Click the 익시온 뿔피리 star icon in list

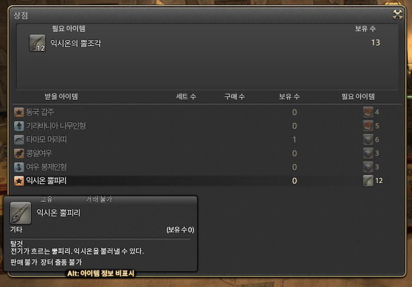(x=19, y=181)
